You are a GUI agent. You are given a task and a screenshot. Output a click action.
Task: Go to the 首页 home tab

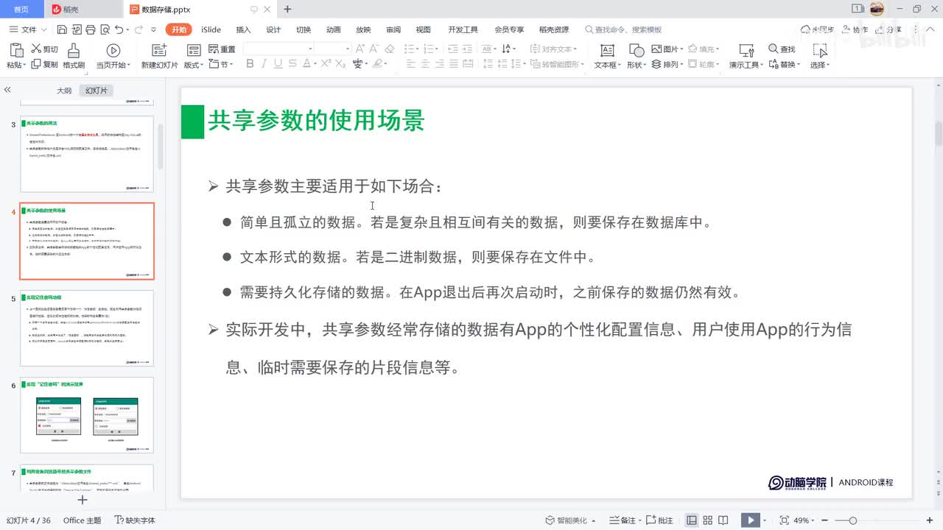22,9
